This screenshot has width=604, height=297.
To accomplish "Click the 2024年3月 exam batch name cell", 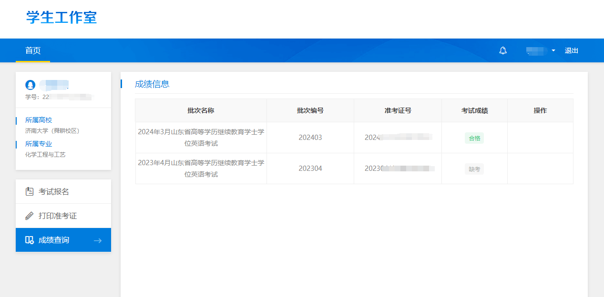I will pyautogui.click(x=200, y=138).
